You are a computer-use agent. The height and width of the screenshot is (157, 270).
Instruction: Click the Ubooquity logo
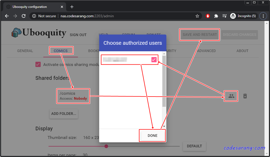pos(39,33)
